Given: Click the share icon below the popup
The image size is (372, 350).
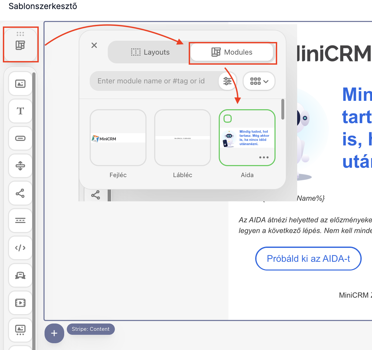Looking at the screenshot, I should tap(96, 195).
